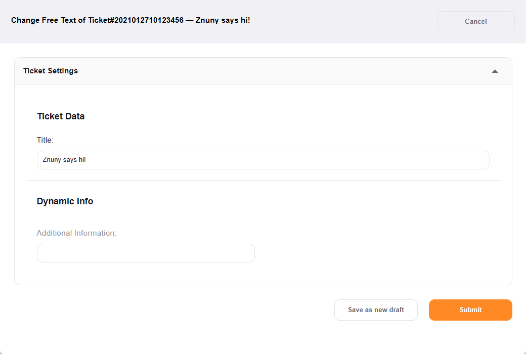Save as new draft
Viewport: 526px width, 354px height.
[376, 310]
